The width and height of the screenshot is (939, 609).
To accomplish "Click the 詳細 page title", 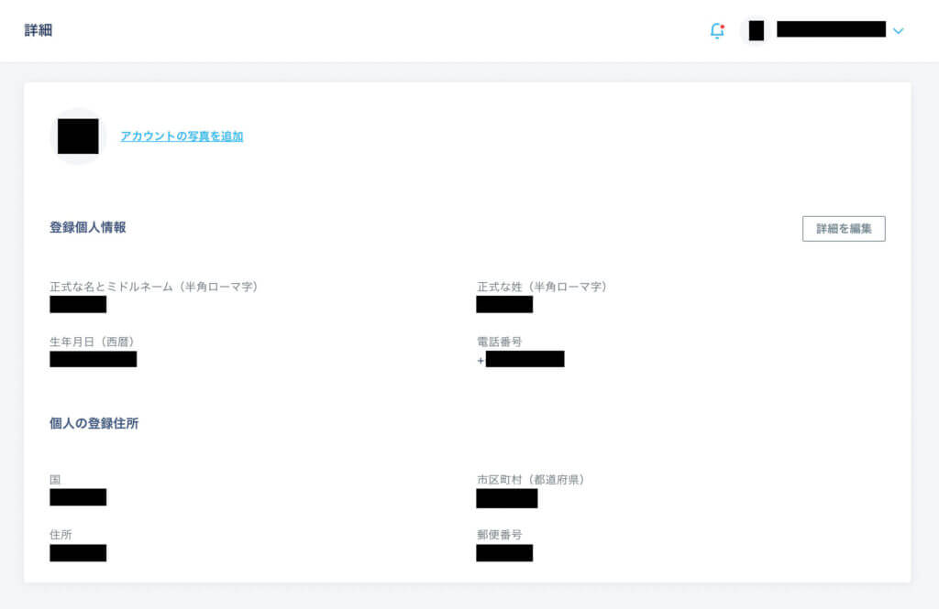I will (x=39, y=30).
